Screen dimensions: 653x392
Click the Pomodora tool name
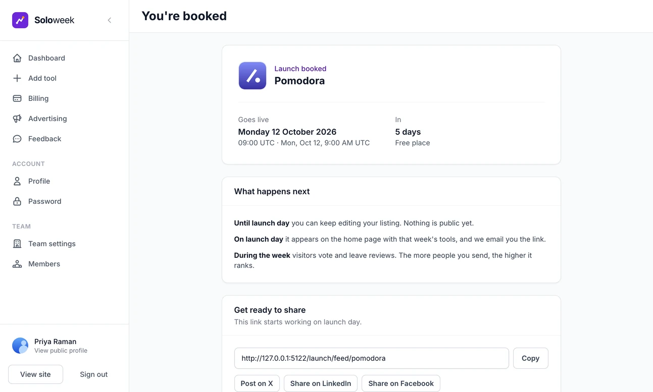pyautogui.click(x=299, y=81)
